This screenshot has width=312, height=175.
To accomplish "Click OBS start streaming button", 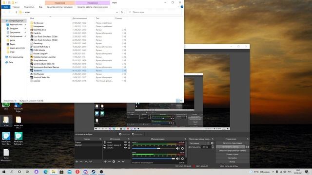I will click(232, 143).
